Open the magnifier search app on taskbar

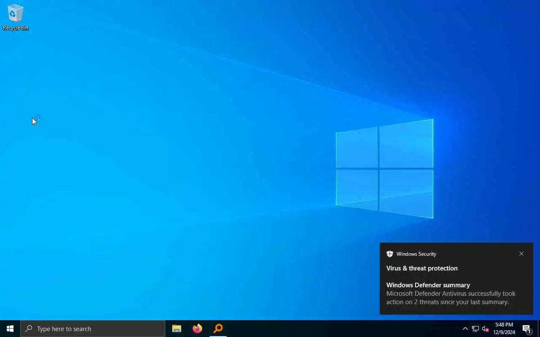point(218,329)
